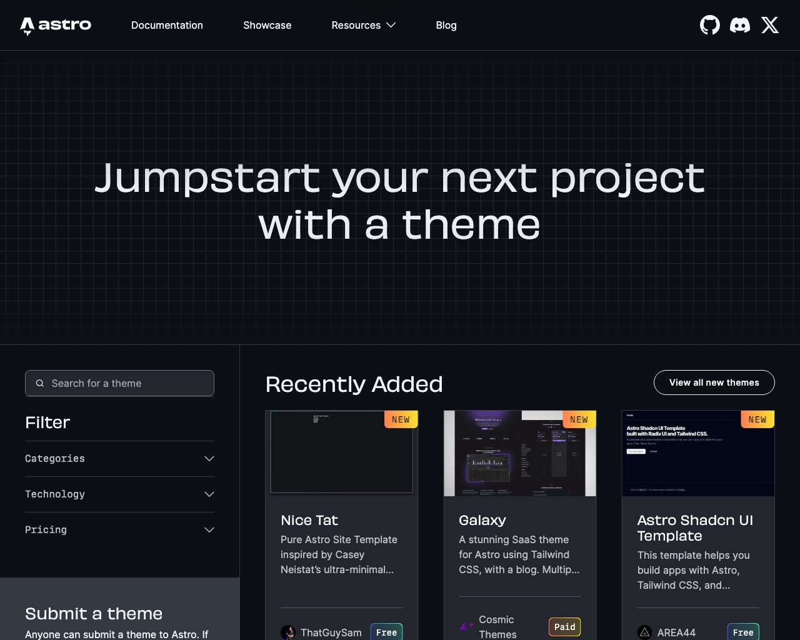Click ThatGuySam author avatar
This screenshot has height=640, width=800.
288,632
